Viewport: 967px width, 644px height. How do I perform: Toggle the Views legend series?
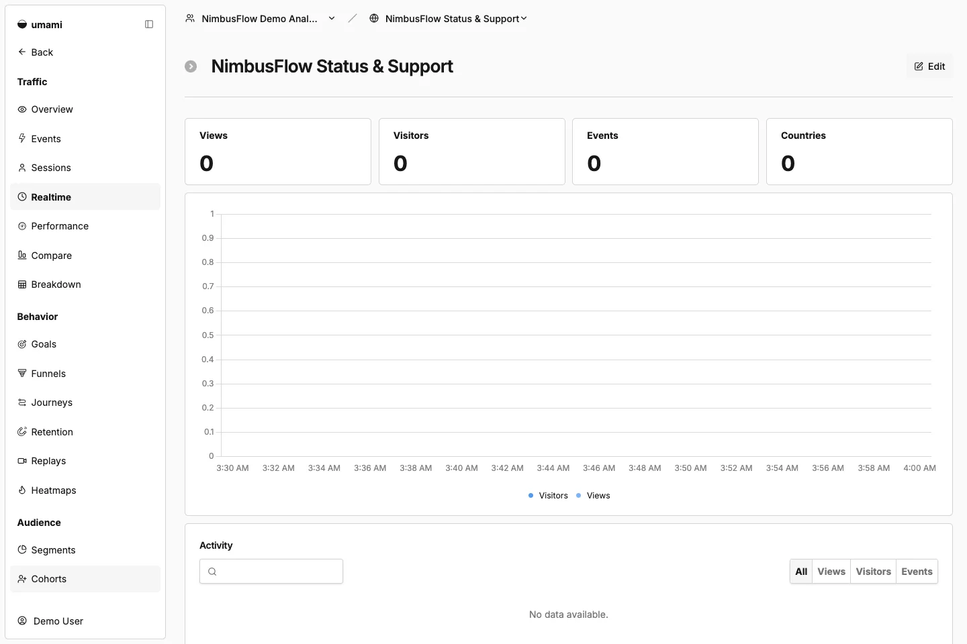click(593, 496)
